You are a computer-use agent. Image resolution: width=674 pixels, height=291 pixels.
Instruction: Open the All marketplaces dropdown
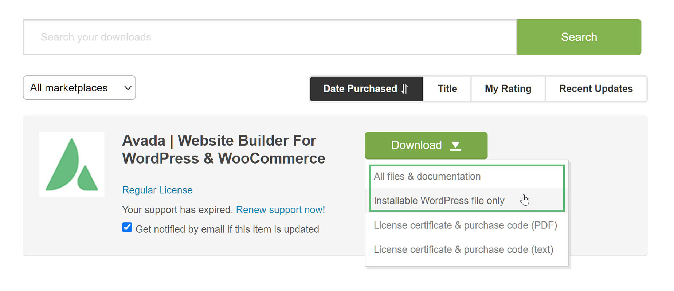(x=79, y=88)
